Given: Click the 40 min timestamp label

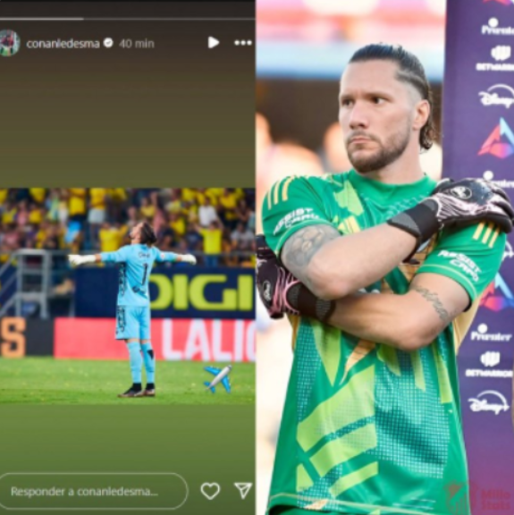Looking at the screenshot, I should click(136, 43).
